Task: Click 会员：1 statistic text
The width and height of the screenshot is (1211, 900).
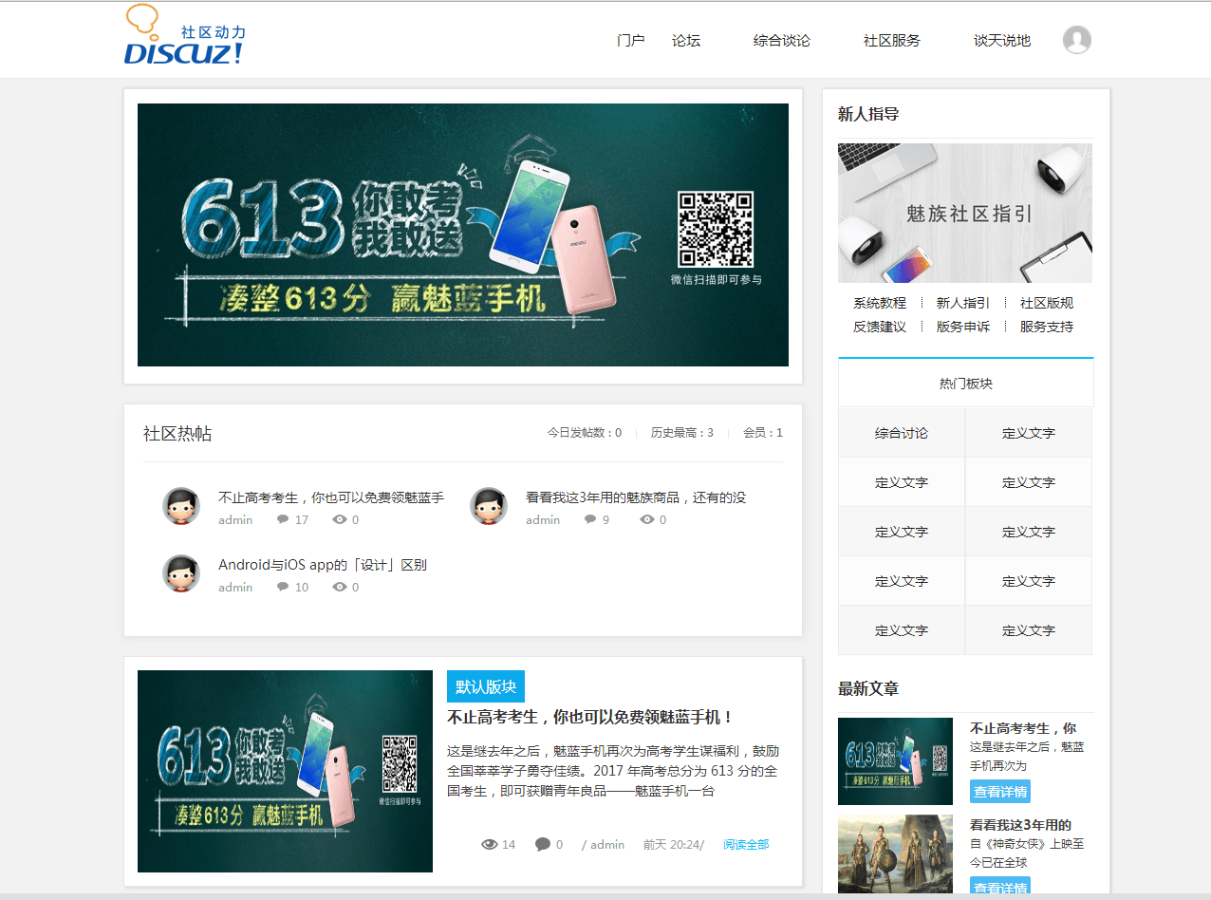Action: click(763, 433)
